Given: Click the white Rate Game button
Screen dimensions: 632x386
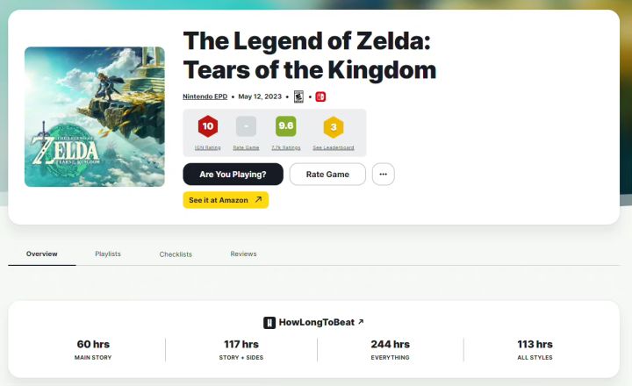Looking at the screenshot, I should 327,174.
